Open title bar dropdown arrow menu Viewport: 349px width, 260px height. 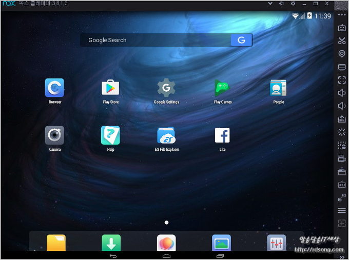coord(270,4)
